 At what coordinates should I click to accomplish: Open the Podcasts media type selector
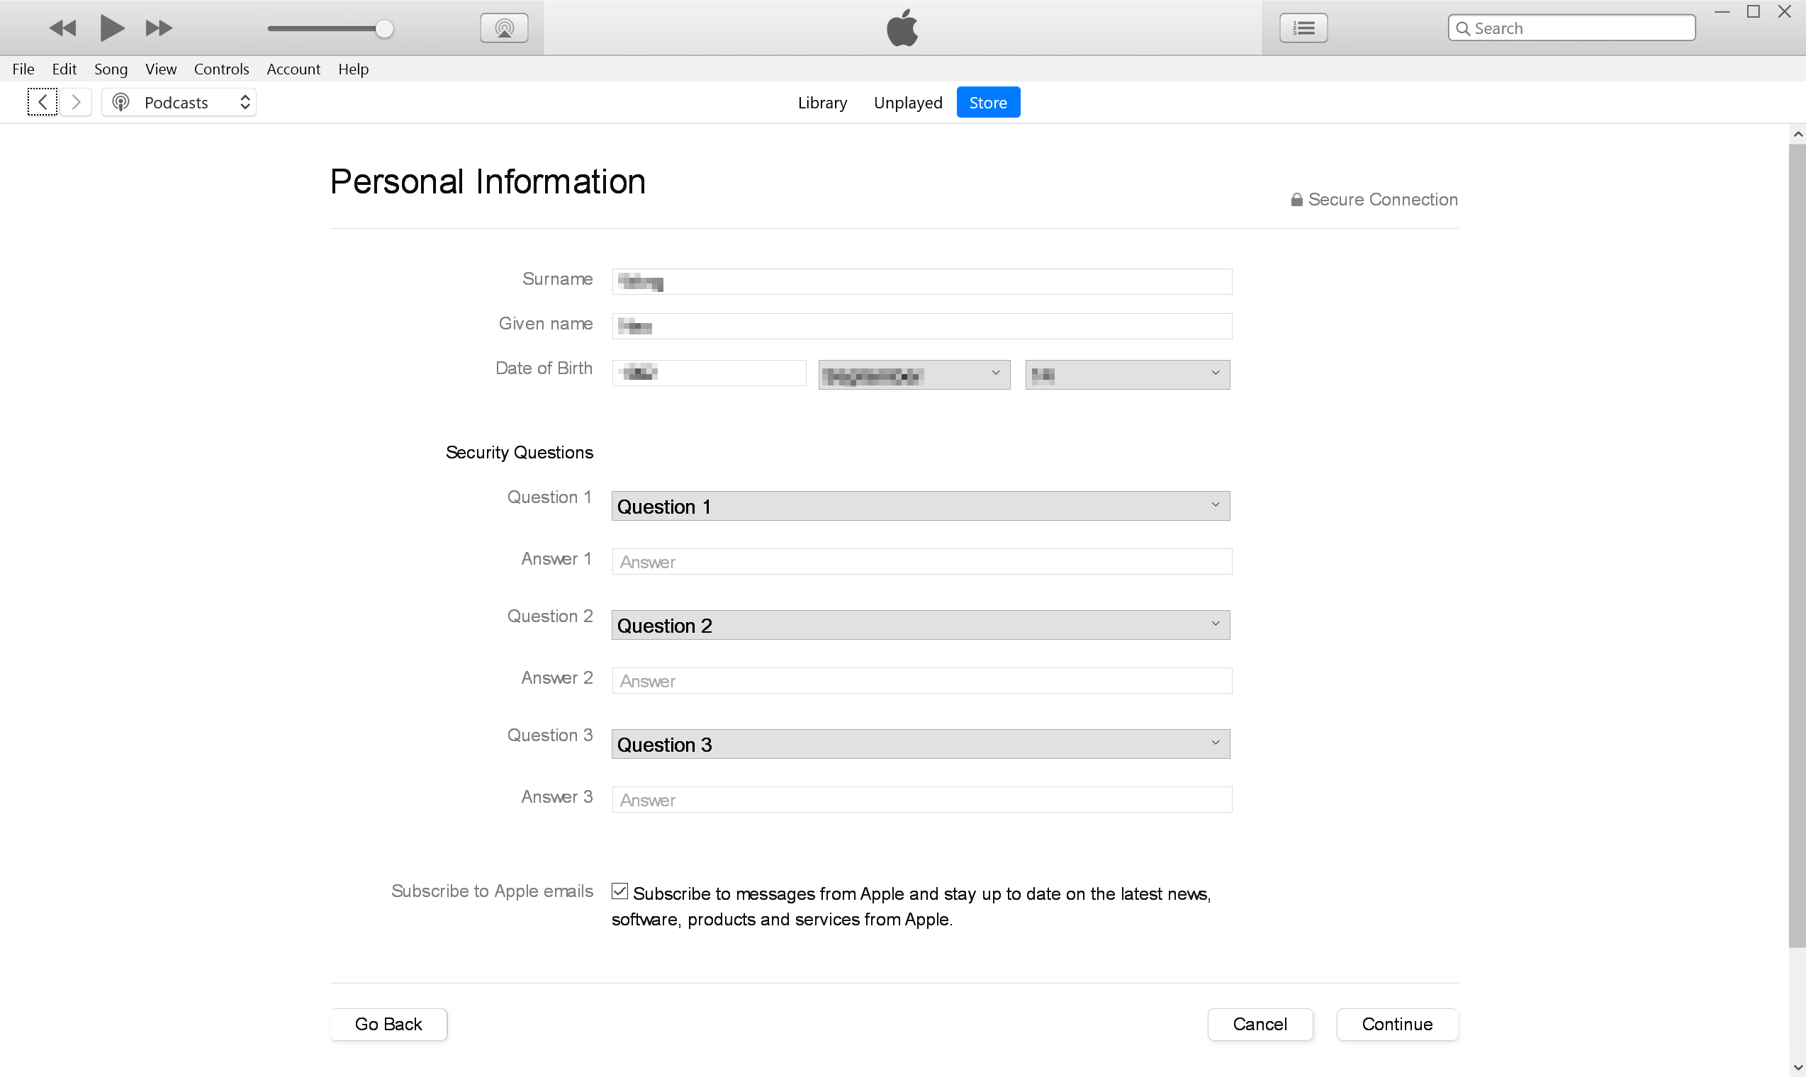(179, 102)
